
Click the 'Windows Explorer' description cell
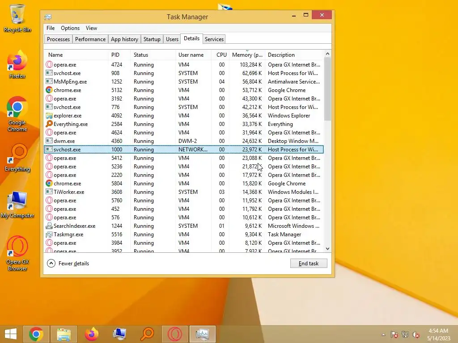[x=289, y=116]
